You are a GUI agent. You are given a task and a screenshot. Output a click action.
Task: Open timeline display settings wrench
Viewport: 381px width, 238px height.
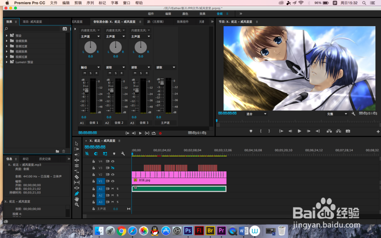(x=123, y=154)
